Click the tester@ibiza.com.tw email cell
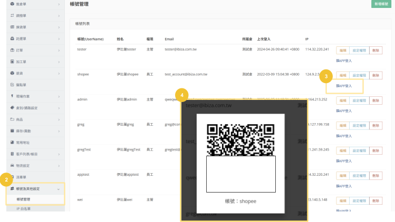 click(180, 49)
